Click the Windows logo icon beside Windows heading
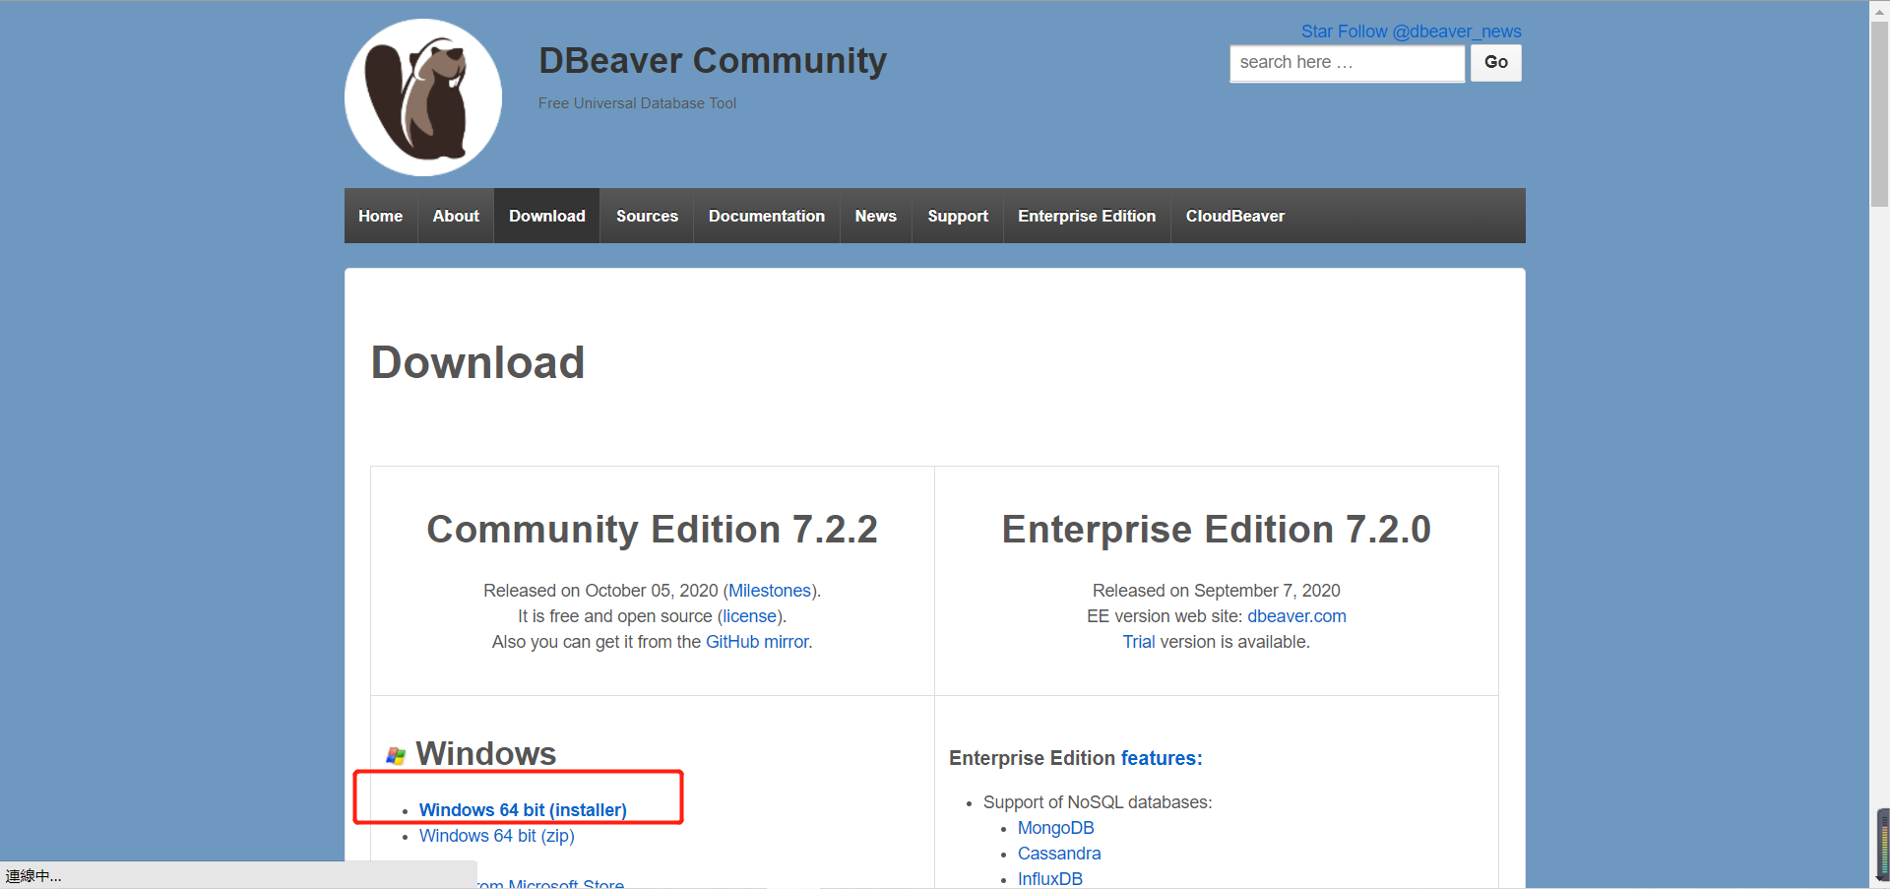 coord(396,754)
